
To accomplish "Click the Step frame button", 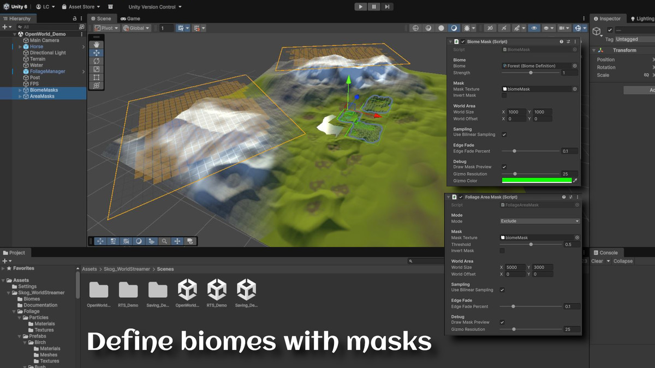I will (x=387, y=7).
